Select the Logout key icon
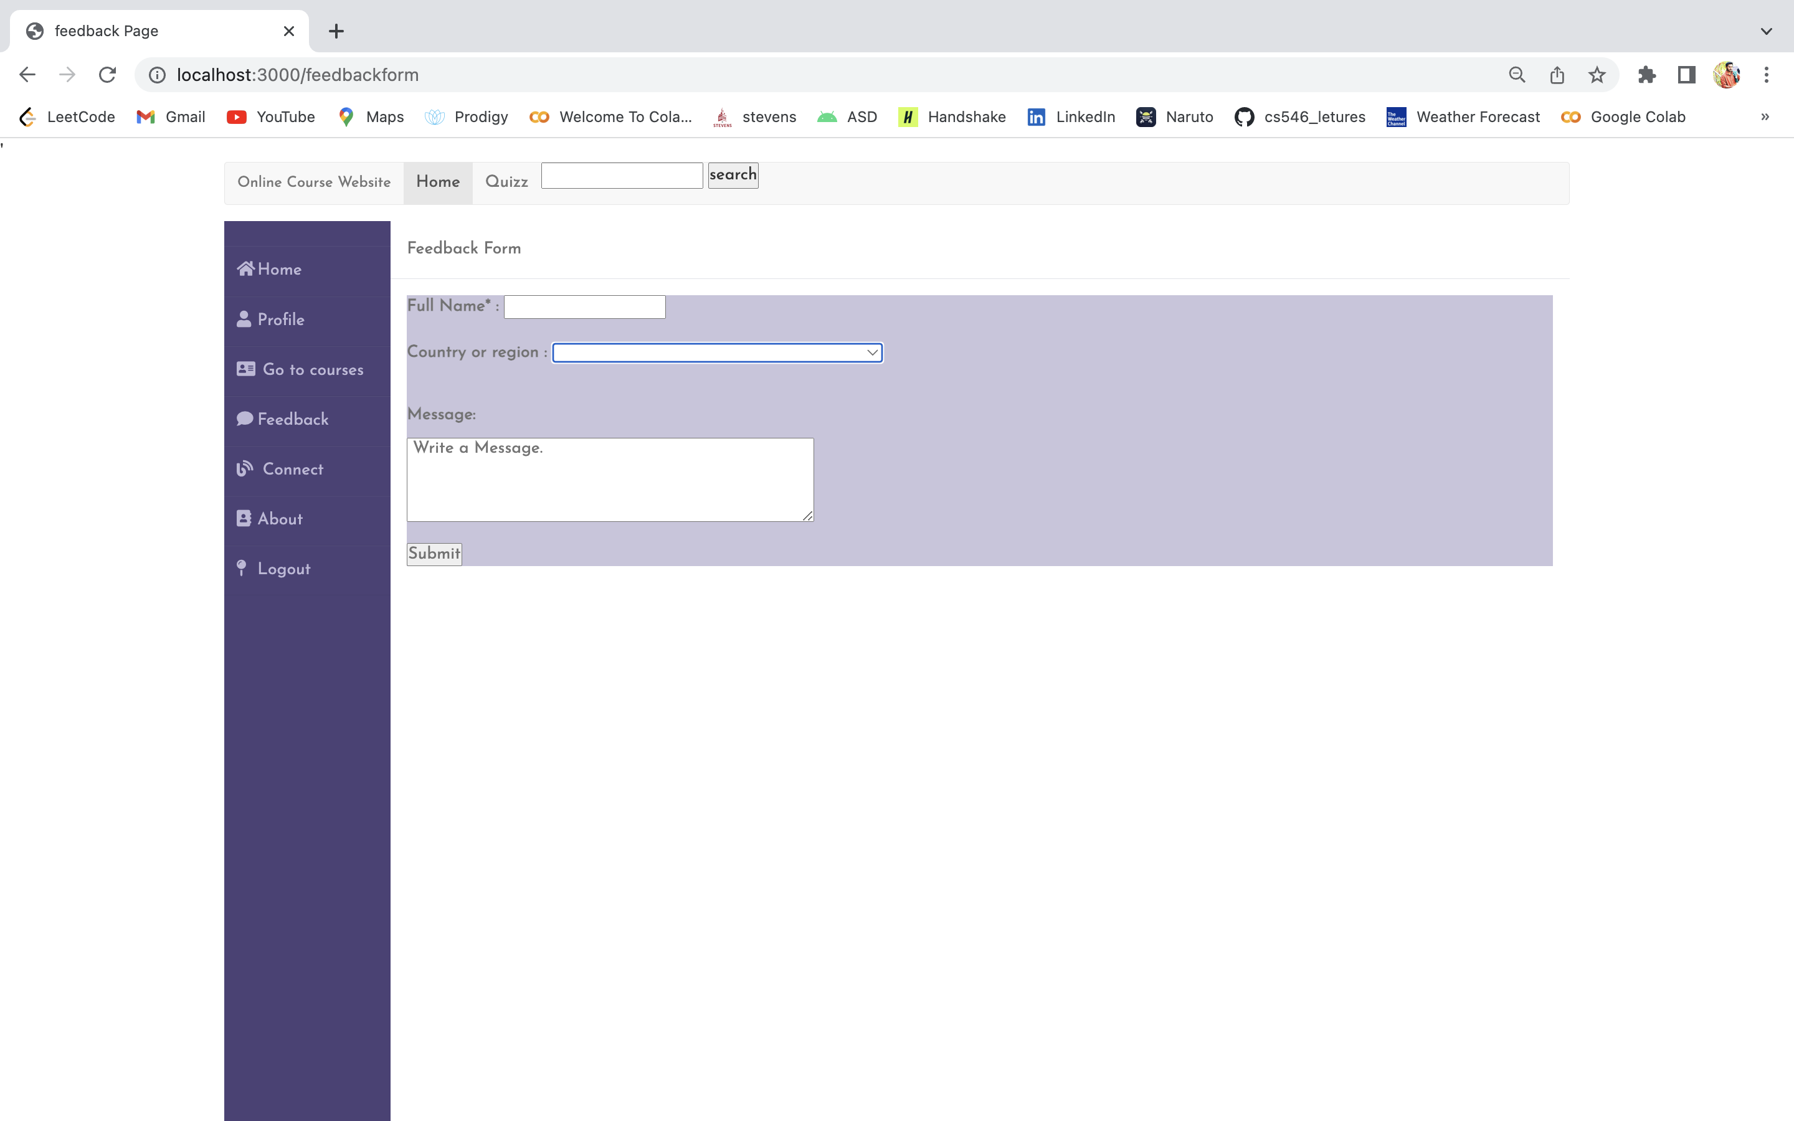 (242, 568)
